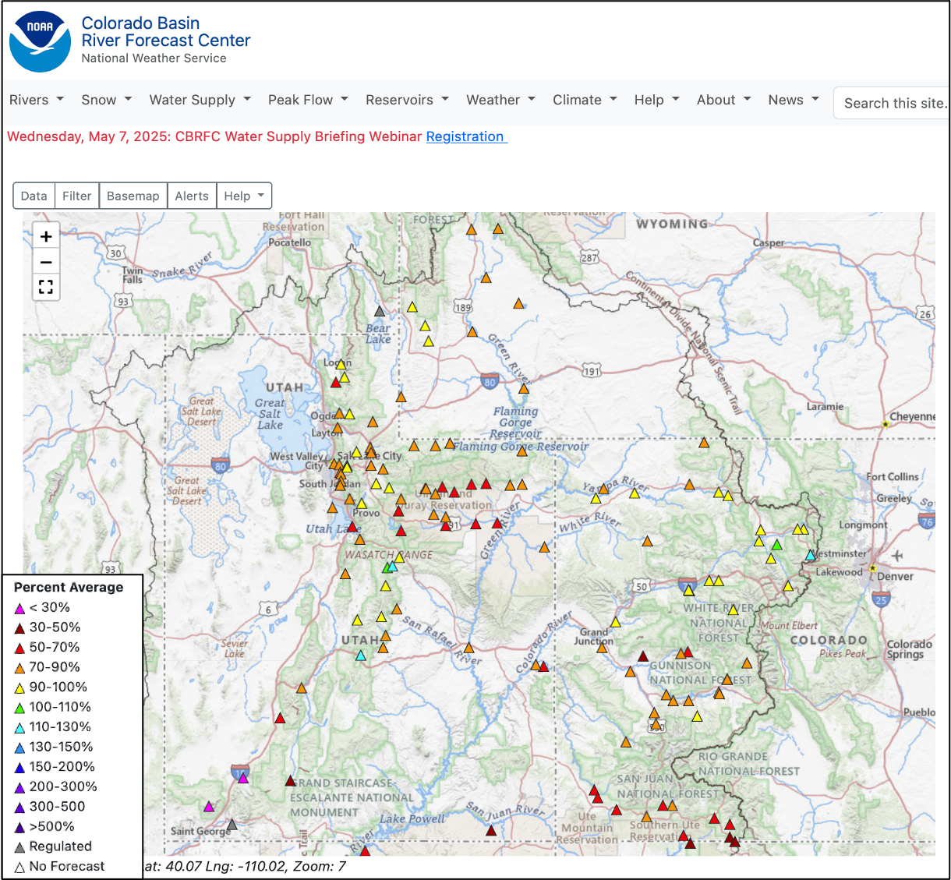Click the webinar Registration link

465,136
